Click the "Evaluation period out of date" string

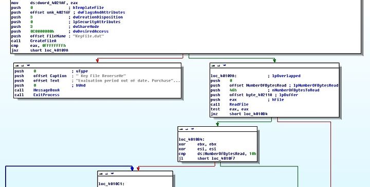[128, 80]
